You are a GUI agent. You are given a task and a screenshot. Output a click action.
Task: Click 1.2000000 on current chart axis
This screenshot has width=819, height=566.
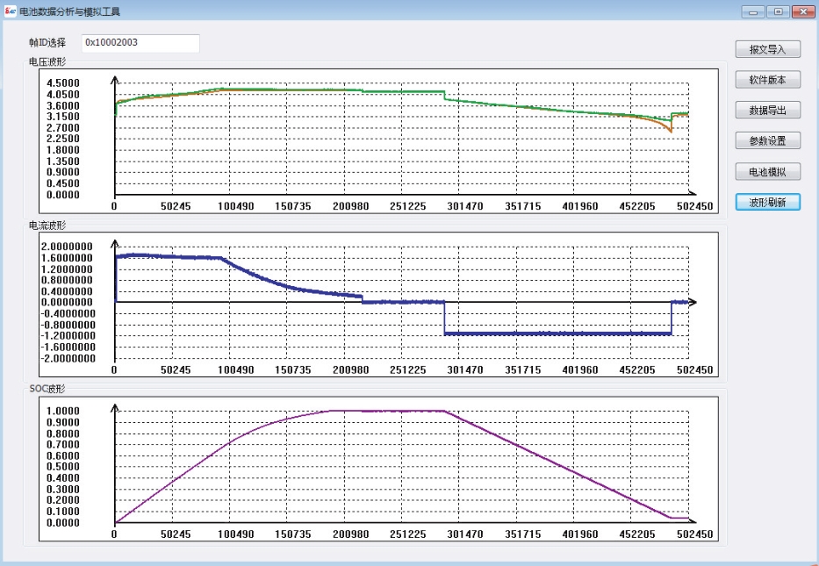pyautogui.click(x=67, y=269)
